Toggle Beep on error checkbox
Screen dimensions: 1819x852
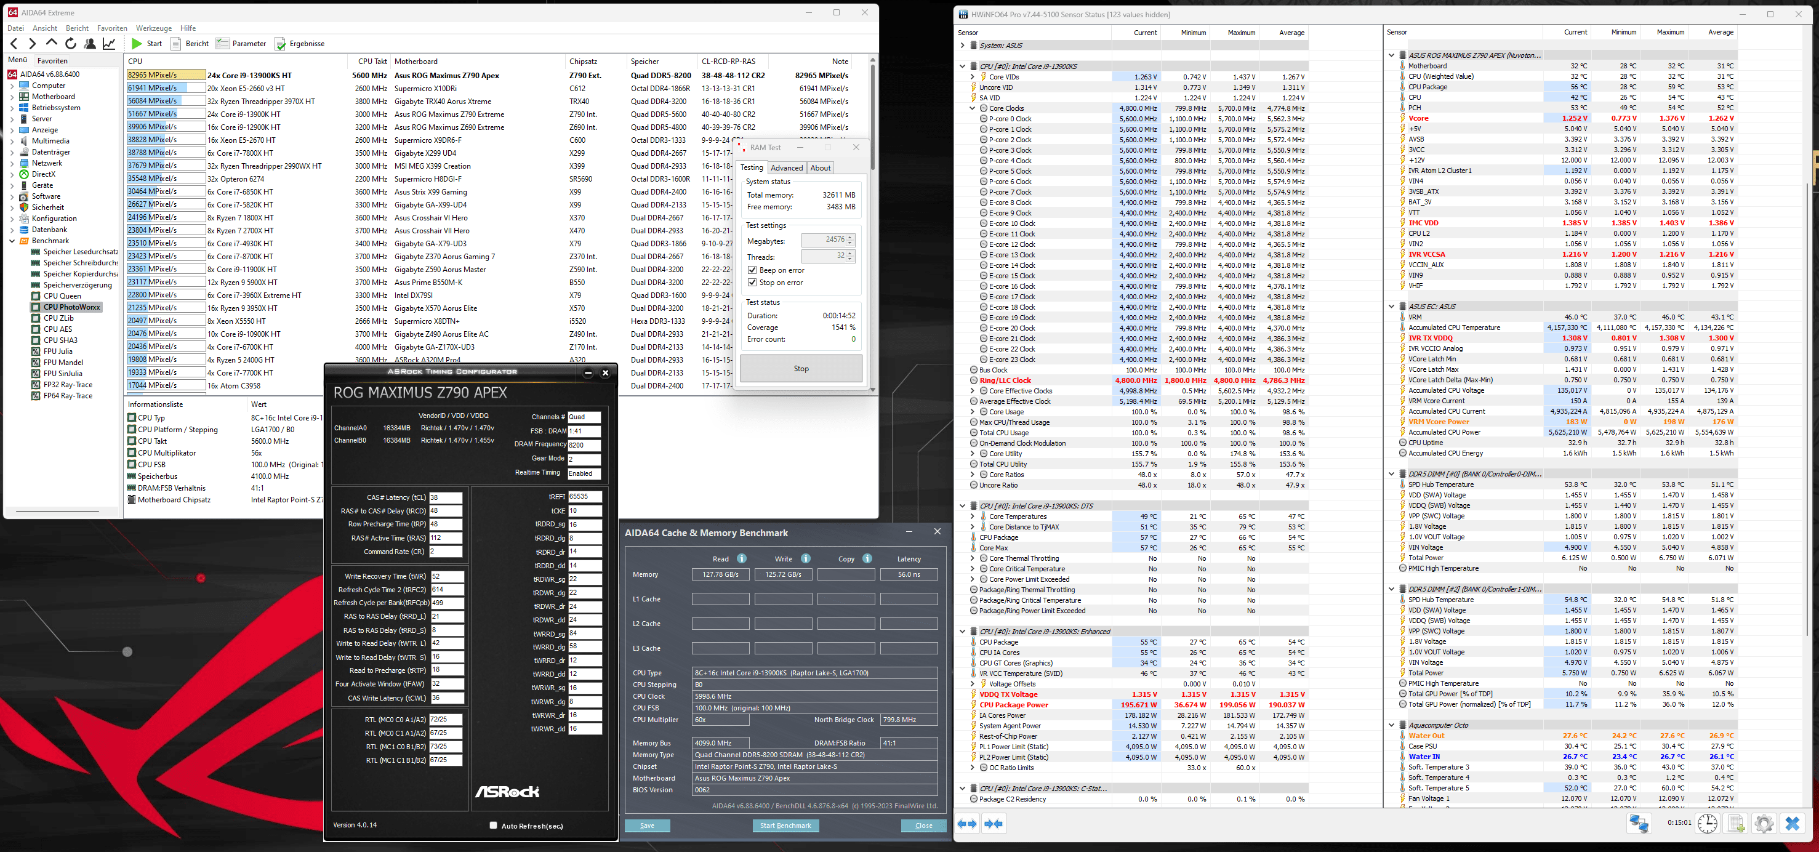tap(752, 271)
